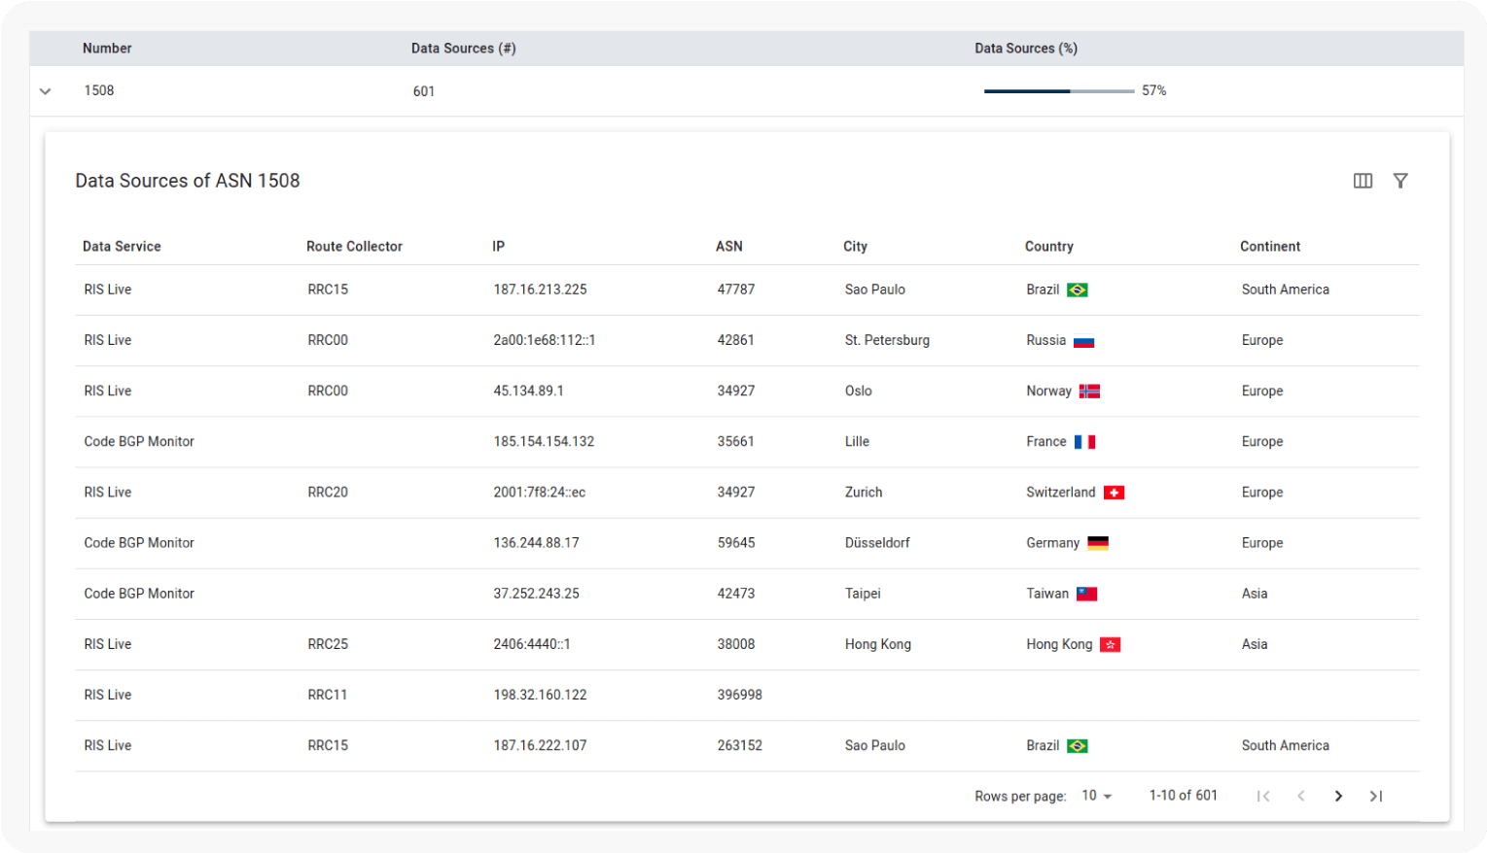Open the Rows per page dropdown
Screen dimensions: 1487x853
[x=1096, y=796]
